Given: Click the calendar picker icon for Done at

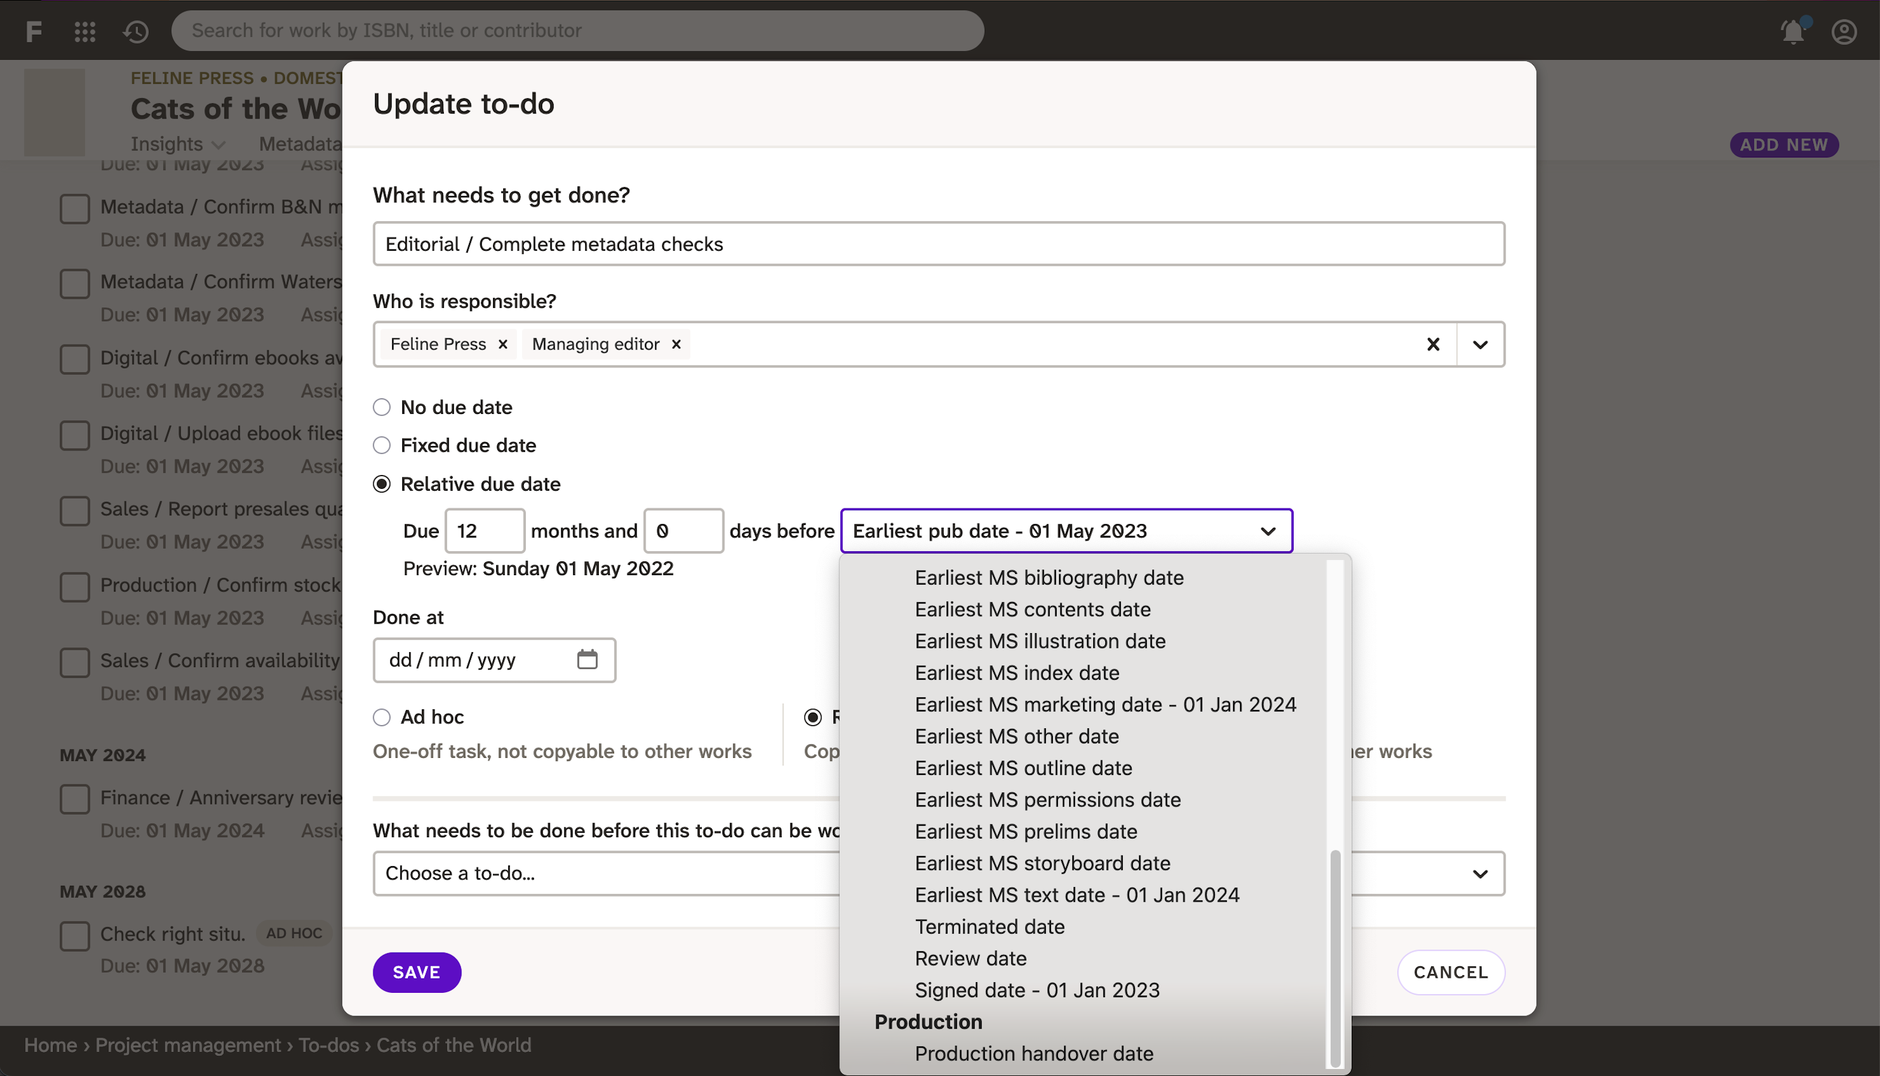Looking at the screenshot, I should (x=588, y=660).
